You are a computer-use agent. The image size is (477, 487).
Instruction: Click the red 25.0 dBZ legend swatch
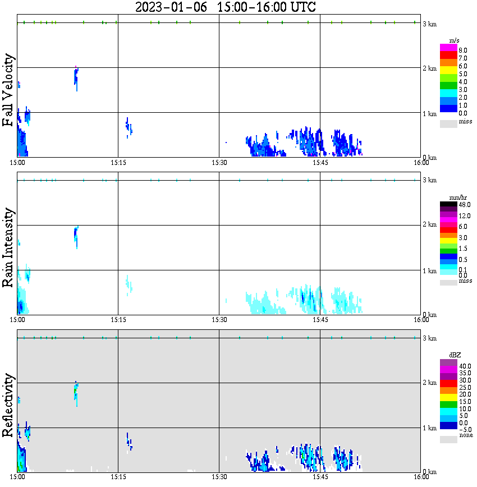point(448,384)
